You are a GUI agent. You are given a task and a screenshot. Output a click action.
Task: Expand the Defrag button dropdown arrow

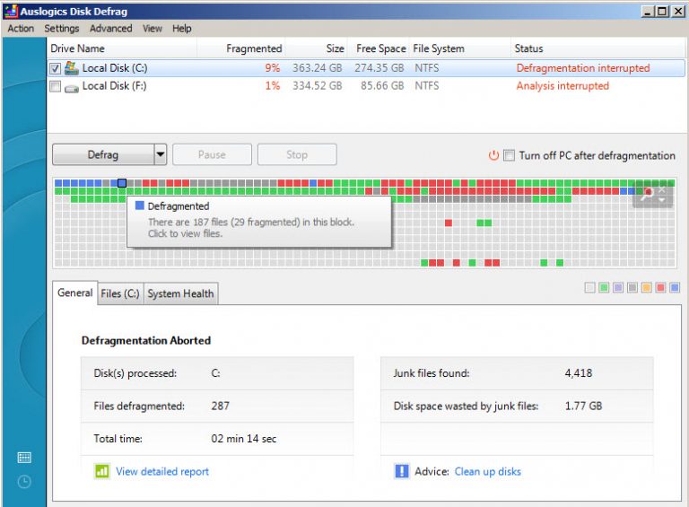pyautogui.click(x=161, y=154)
